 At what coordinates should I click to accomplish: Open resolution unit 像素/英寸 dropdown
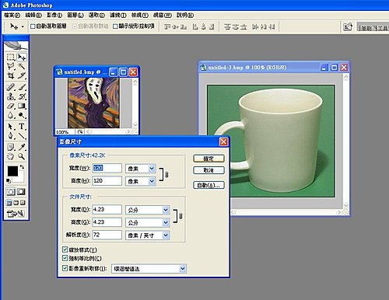pos(166,235)
